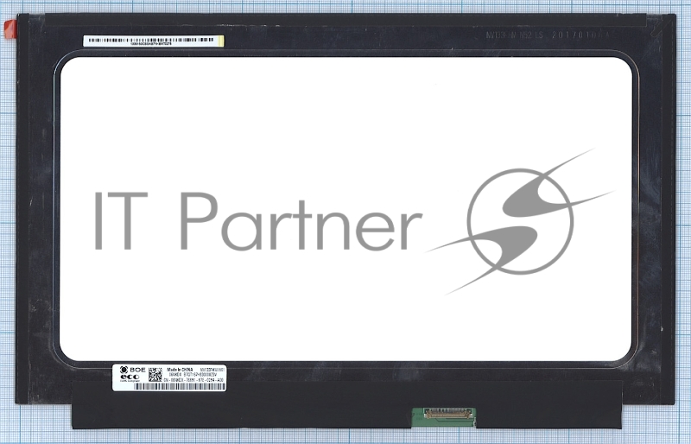Image resolution: width=691 pixels, height=444 pixels.
Task: Click the printed "20170106A" date code
Action: [580, 35]
